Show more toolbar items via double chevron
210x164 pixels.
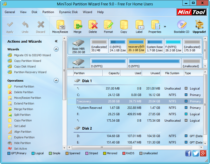[x=165, y=27]
